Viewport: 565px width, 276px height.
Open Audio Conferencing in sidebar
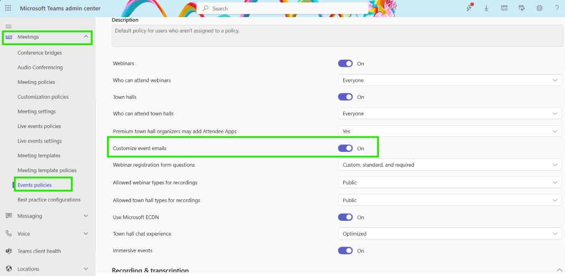coord(40,67)
